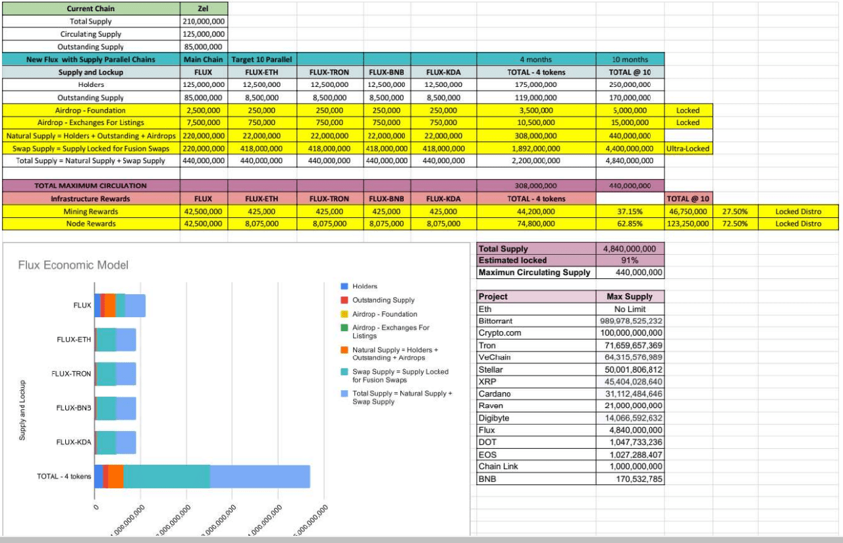Select the "Locked" note in Airdrop - Foundation row

pos(688,110)
